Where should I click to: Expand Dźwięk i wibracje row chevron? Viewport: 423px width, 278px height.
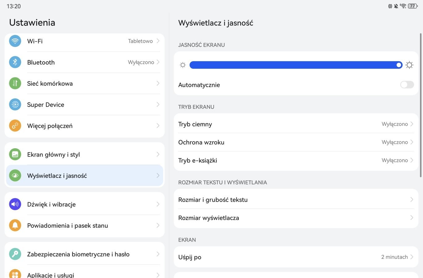(158, 204)
